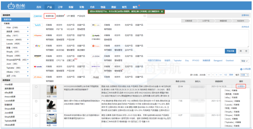
Task: Close the green success notification
Action: tap(162, 11)
